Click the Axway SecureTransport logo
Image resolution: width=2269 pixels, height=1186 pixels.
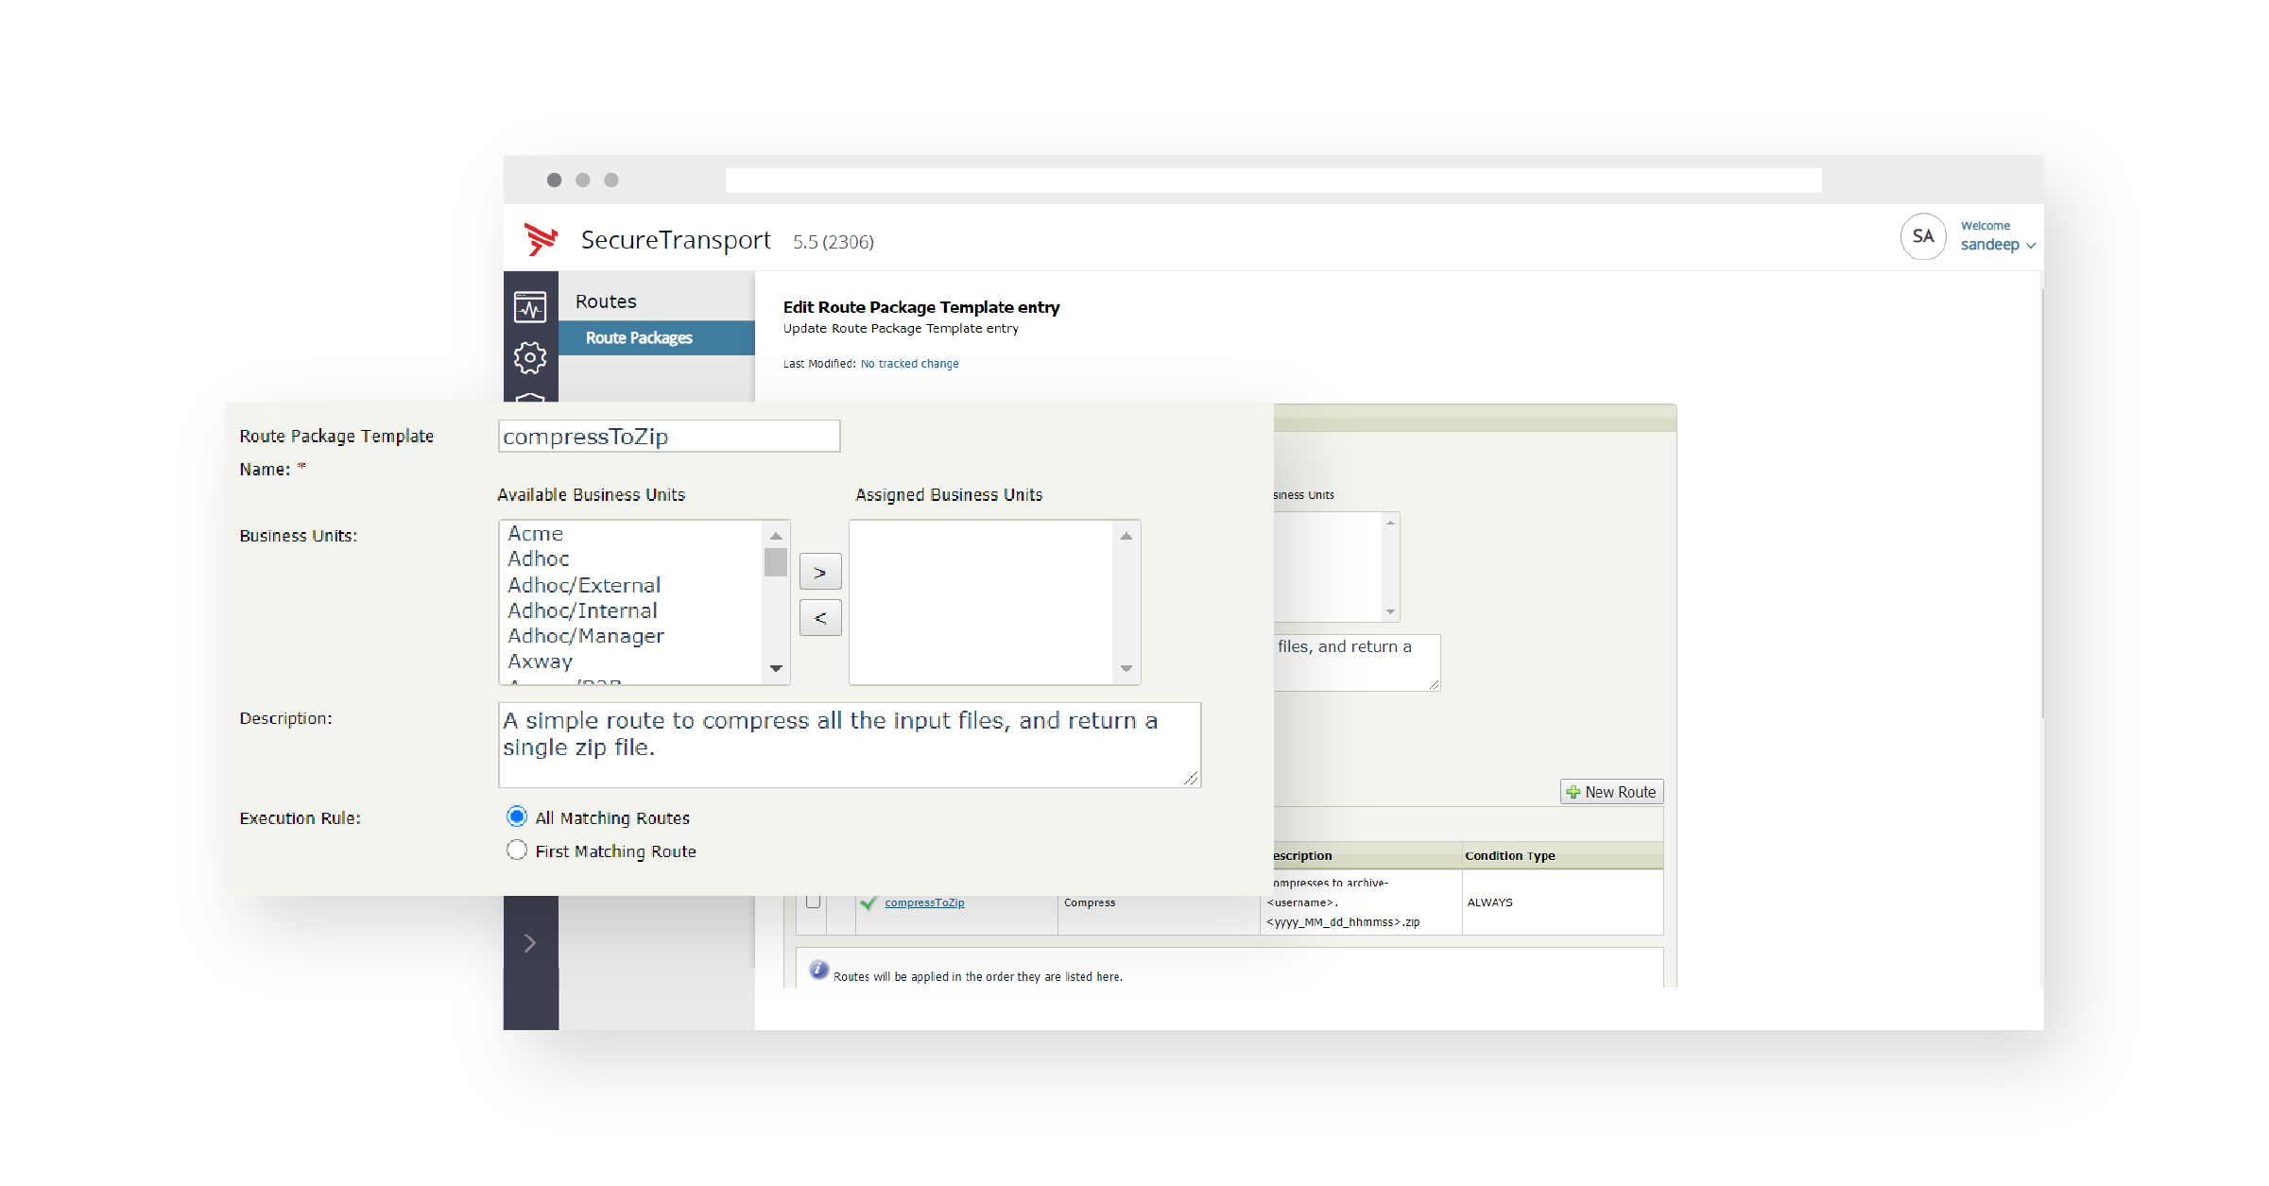pos(541,239)
